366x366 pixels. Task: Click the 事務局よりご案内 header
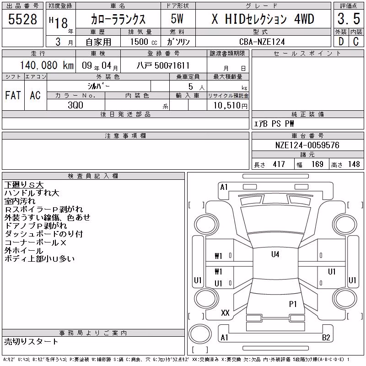pos(93,333)
